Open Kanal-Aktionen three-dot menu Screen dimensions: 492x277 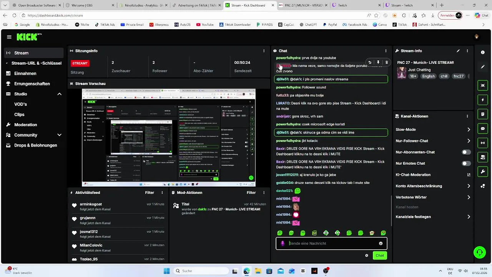[x=467, y=116]
